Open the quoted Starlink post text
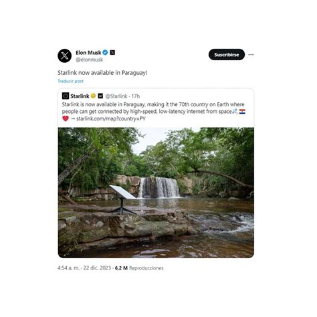This screenshot has height=317, width=317. coord(153,112)
